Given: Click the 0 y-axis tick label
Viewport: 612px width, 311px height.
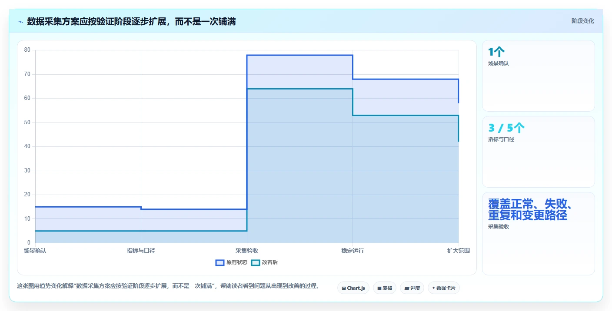Looking at the screenshot, I should [x=29, y=243].
